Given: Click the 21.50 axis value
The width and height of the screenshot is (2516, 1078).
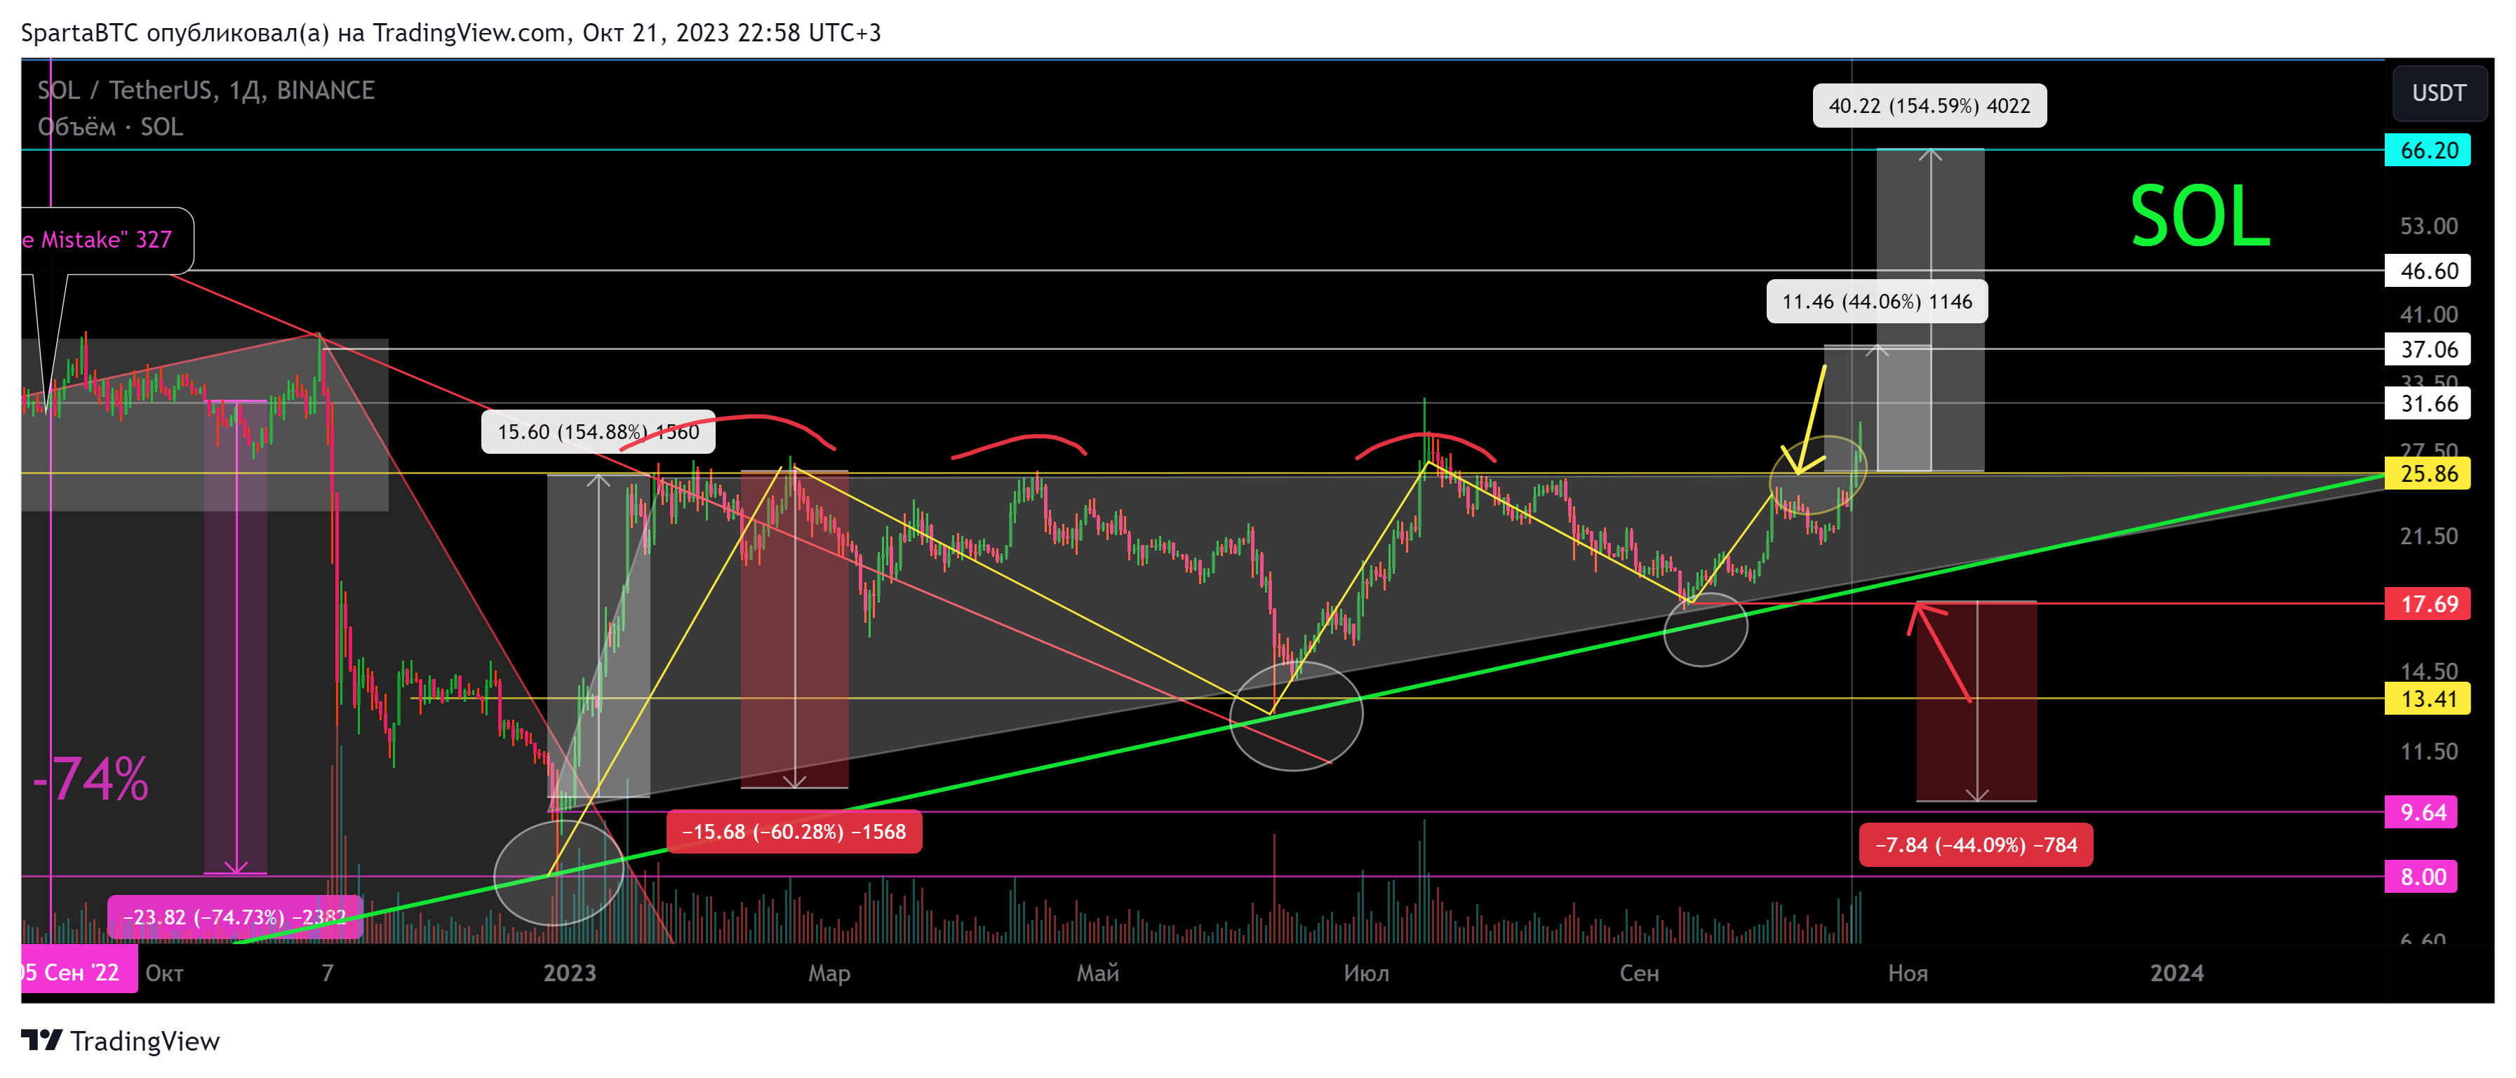Looking at the screenshot, I should coord(2428,536).
